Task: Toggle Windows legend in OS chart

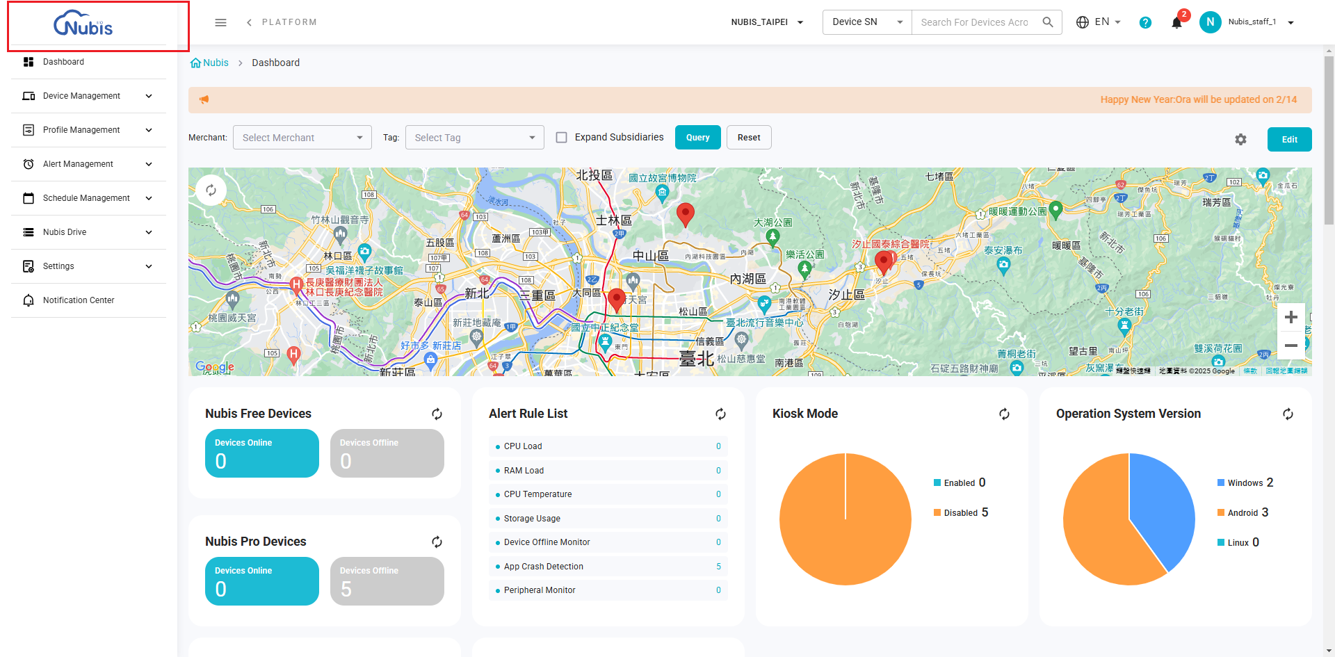Action: 1245,482
